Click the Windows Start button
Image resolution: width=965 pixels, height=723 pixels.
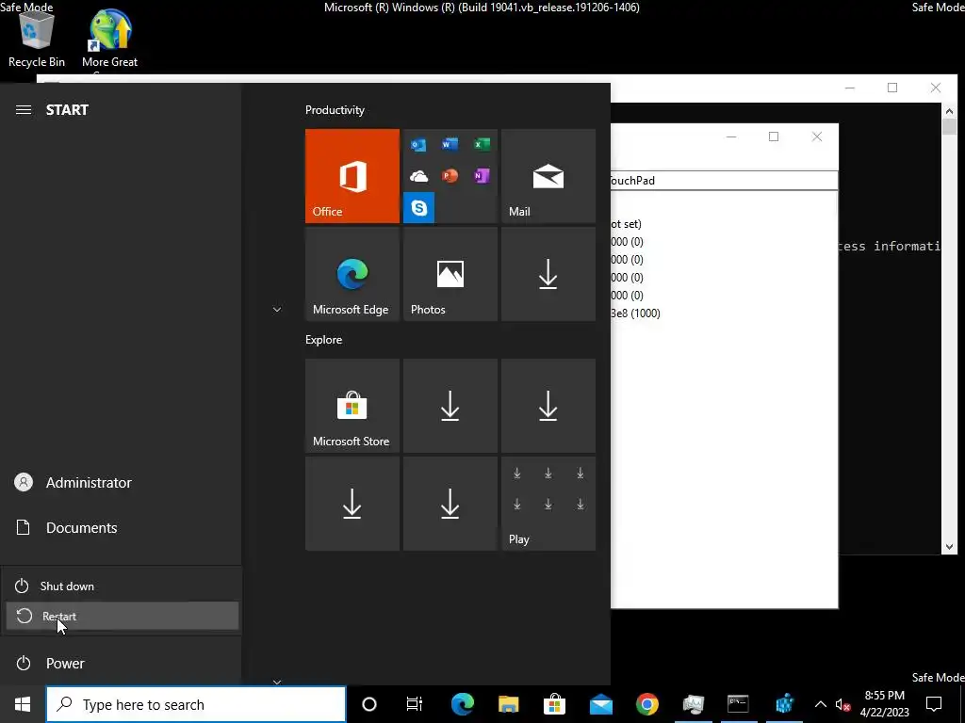coord(23,704)
